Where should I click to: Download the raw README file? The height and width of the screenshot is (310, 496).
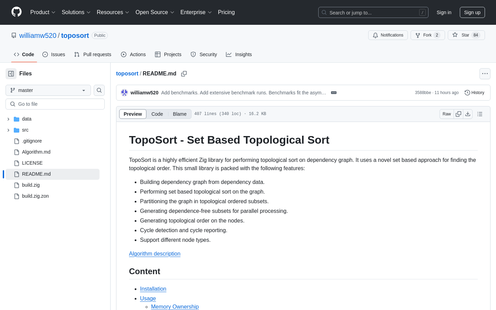pyautogui.click(x=468, y=114)
